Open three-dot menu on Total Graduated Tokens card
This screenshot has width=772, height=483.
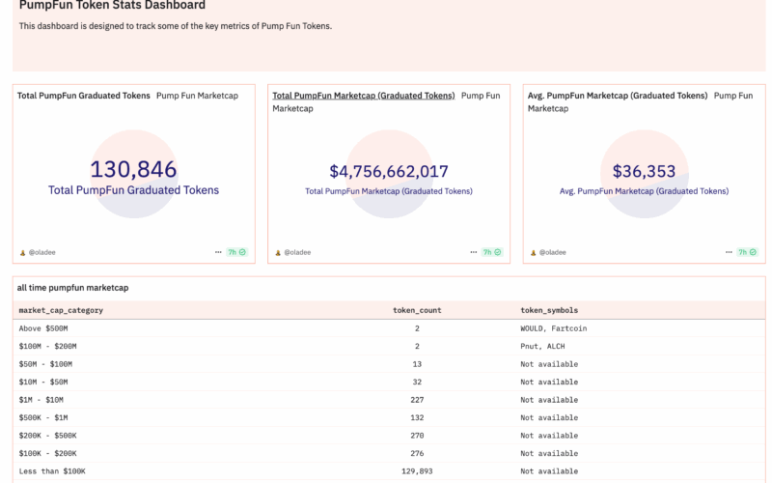pos(218,252)
